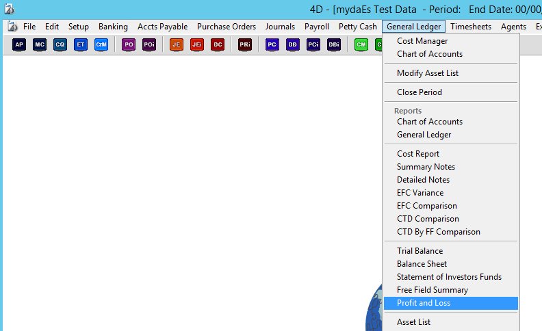542x331 pixels.
Task: Click the DC toolbar icon
Action: click(x=218, y=44)
